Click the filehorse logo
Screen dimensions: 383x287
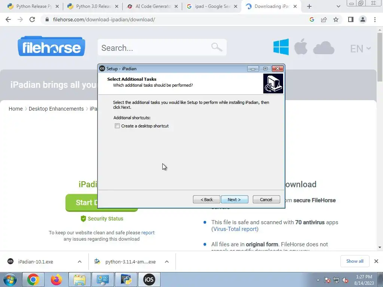tap(51, 46)
